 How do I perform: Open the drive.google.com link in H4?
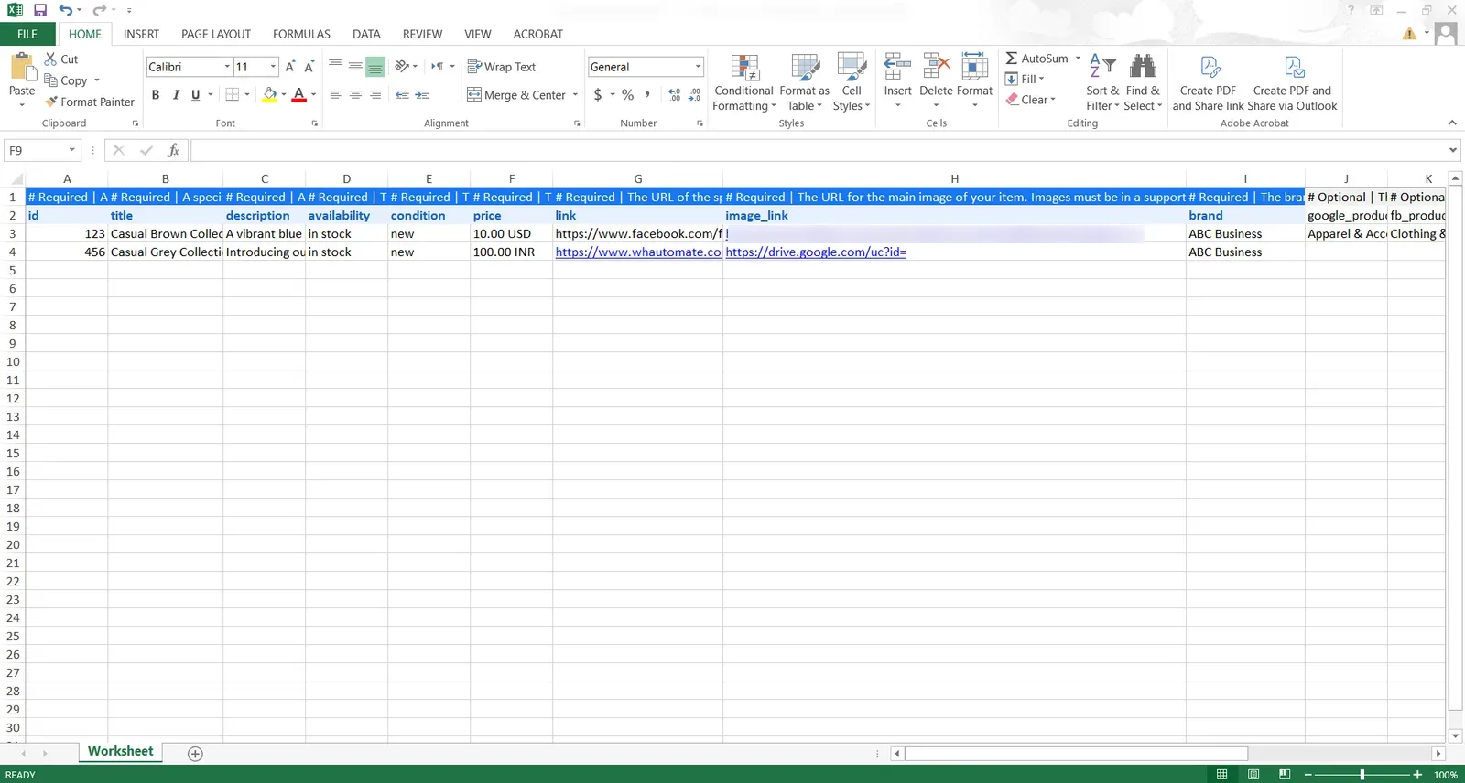click(x=816, y=252)
